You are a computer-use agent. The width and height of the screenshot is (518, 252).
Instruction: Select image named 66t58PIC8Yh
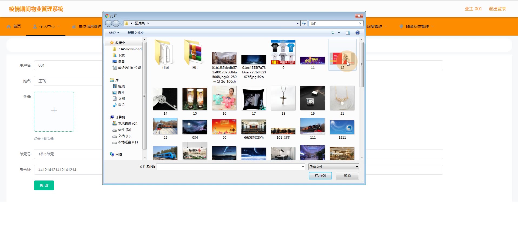(x=254, y=129)
